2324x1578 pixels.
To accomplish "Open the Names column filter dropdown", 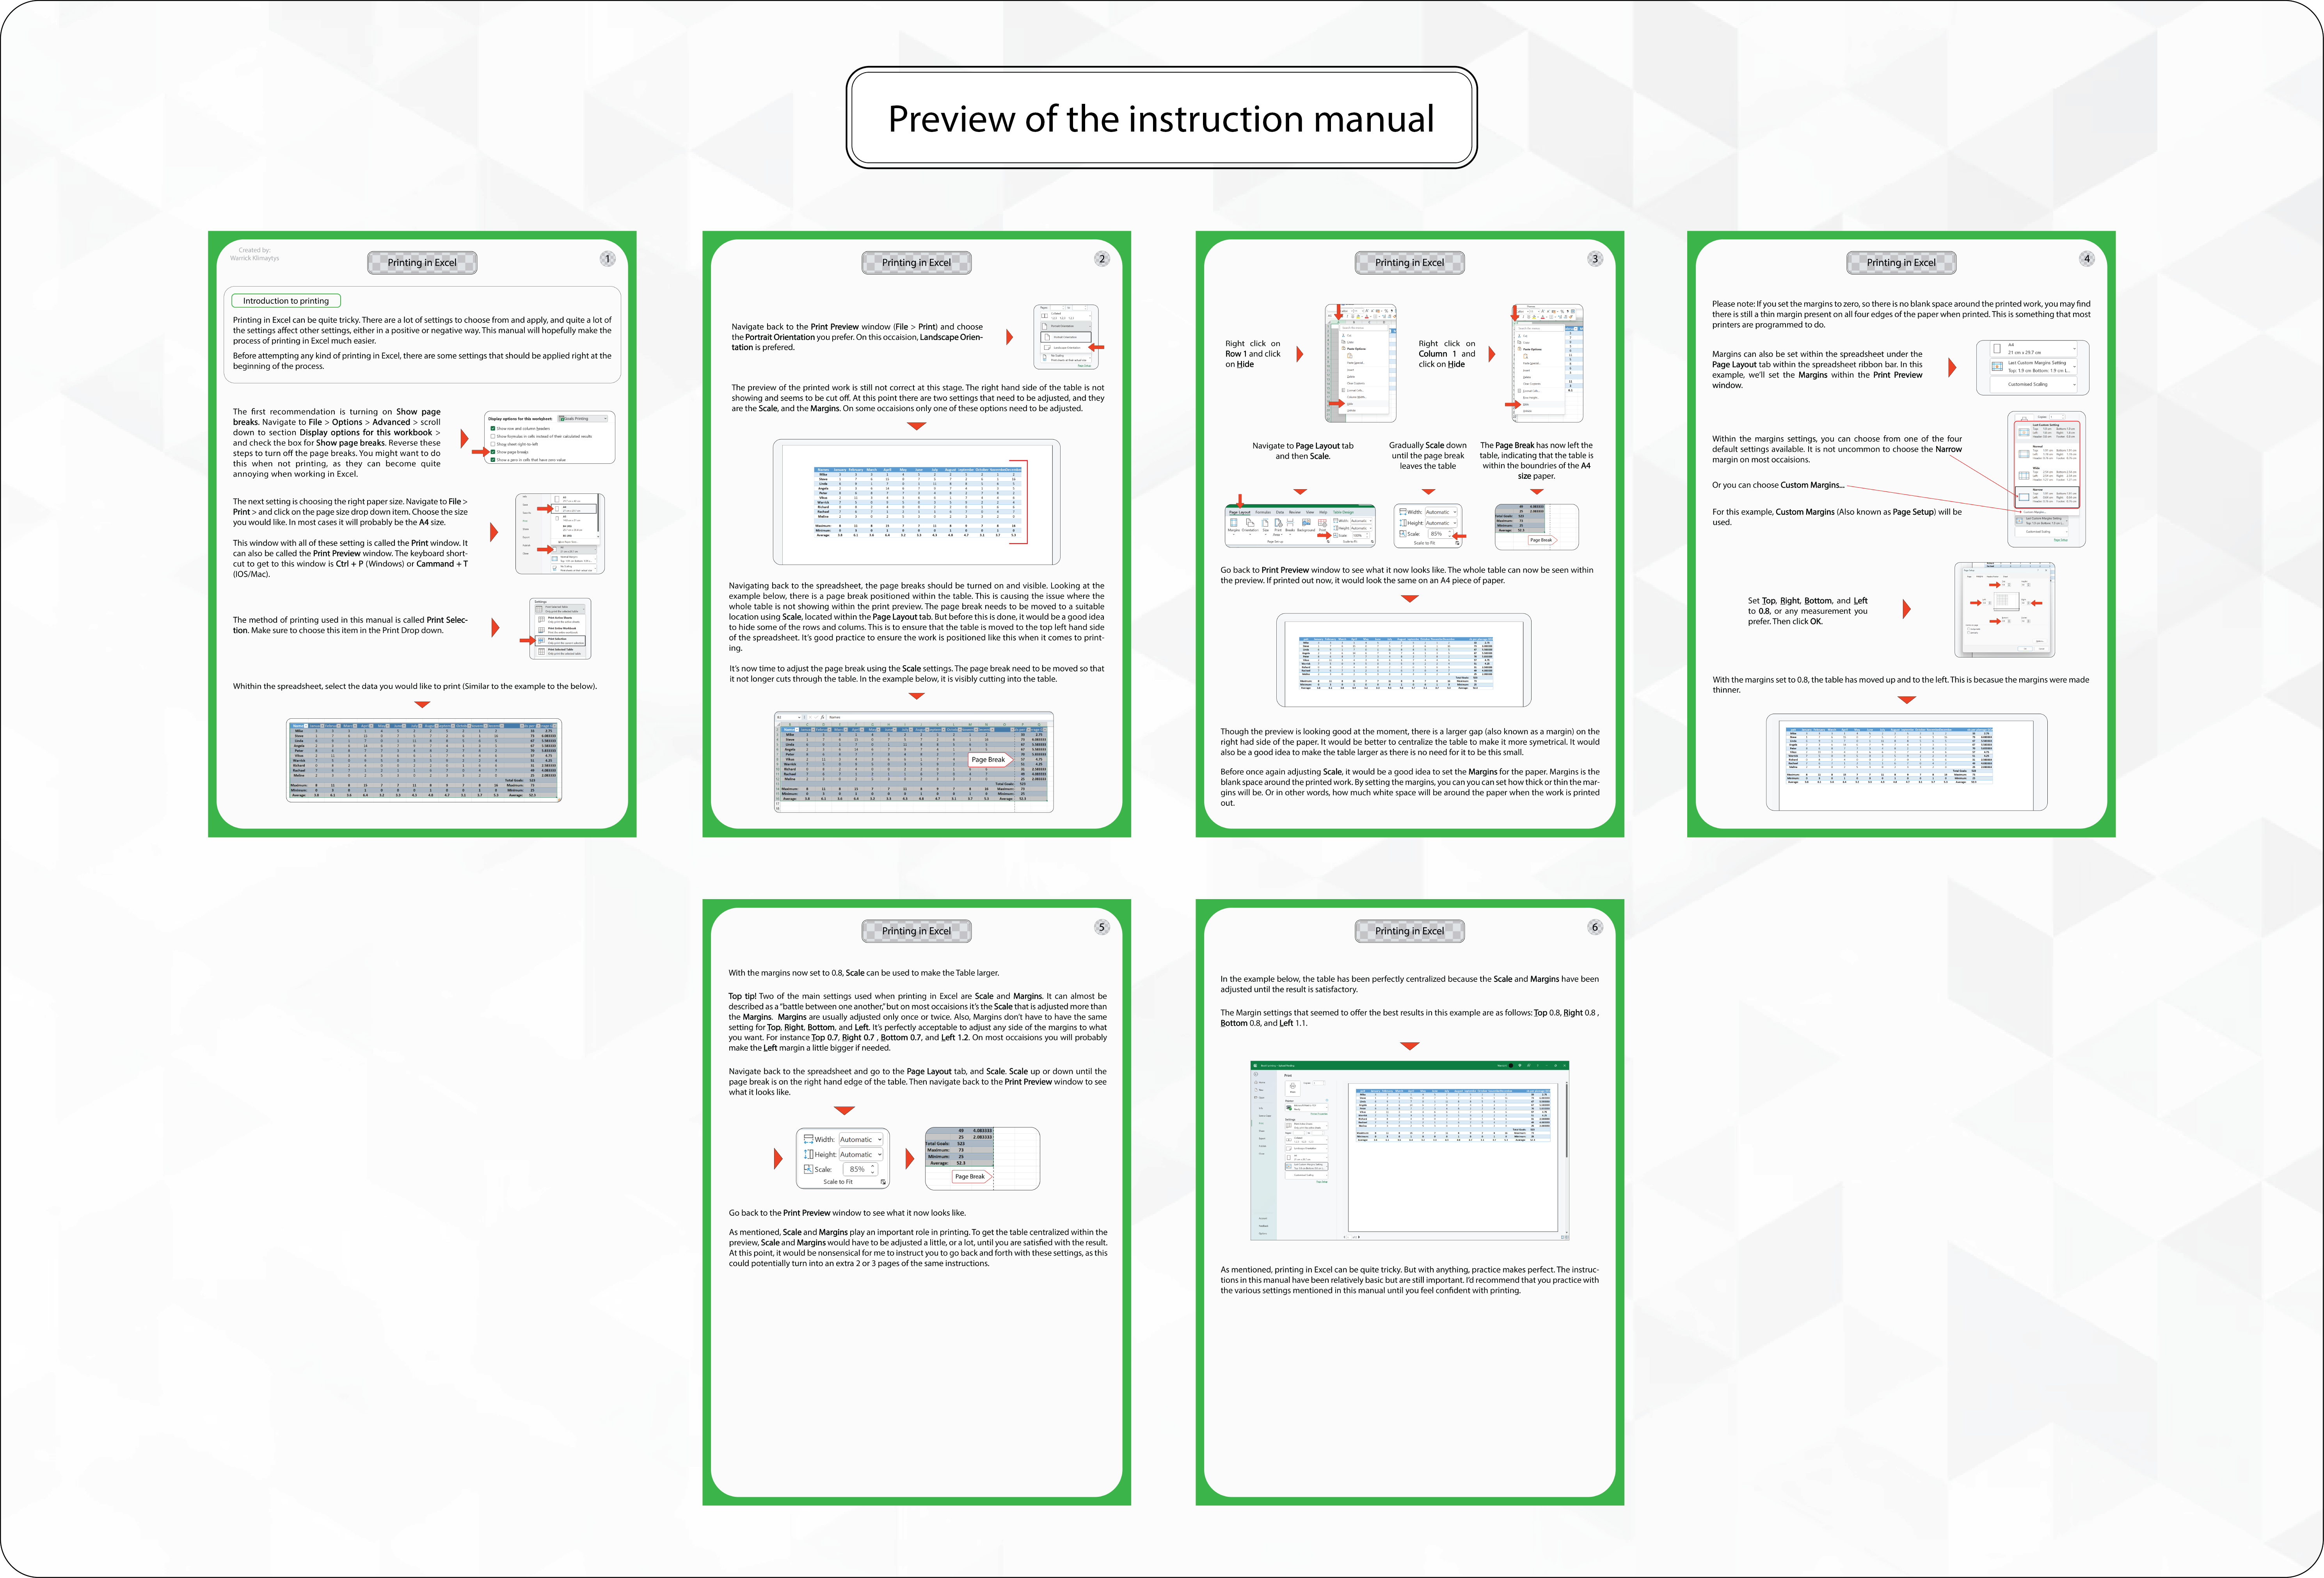I will 797,729.
